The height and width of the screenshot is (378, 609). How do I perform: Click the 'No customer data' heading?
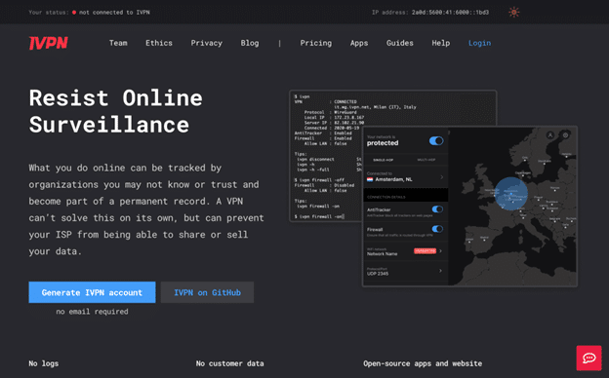(x=230, y=363)
